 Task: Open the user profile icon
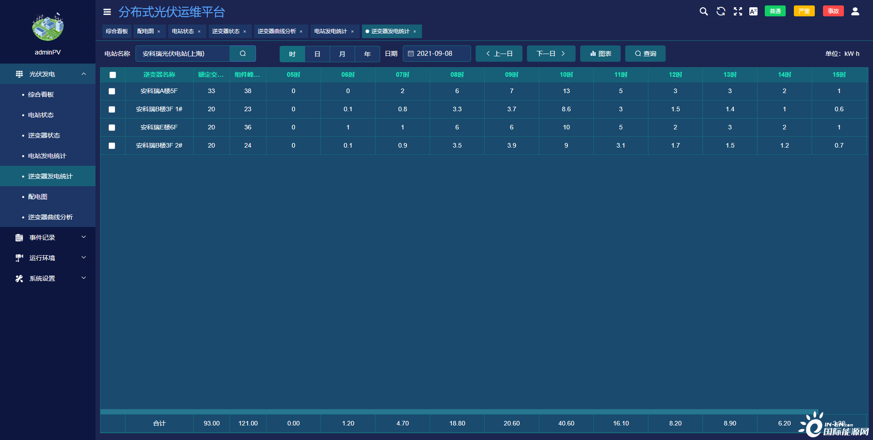855,11
